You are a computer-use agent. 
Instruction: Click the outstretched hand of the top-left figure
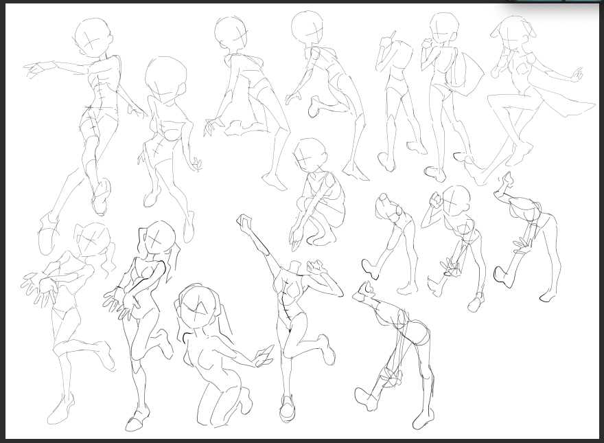36,69
